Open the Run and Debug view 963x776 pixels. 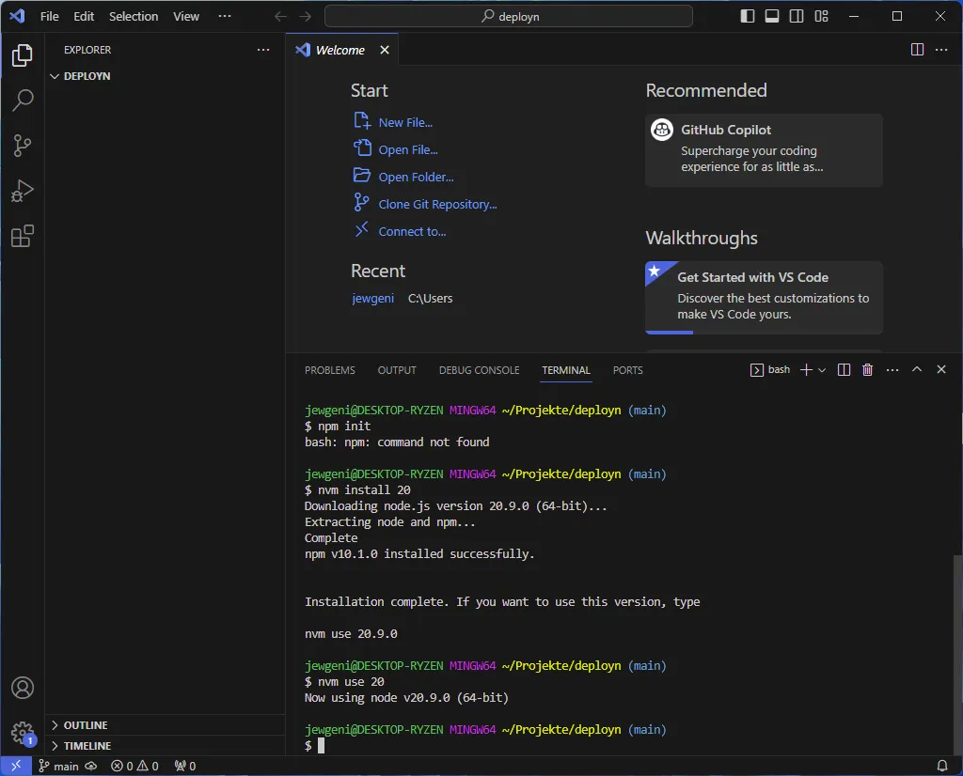click(x=23, y=191)
